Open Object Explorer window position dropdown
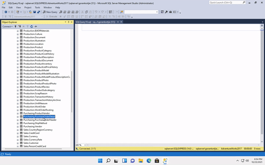Viewport: 265px width, 165px height. pos(65,22)
